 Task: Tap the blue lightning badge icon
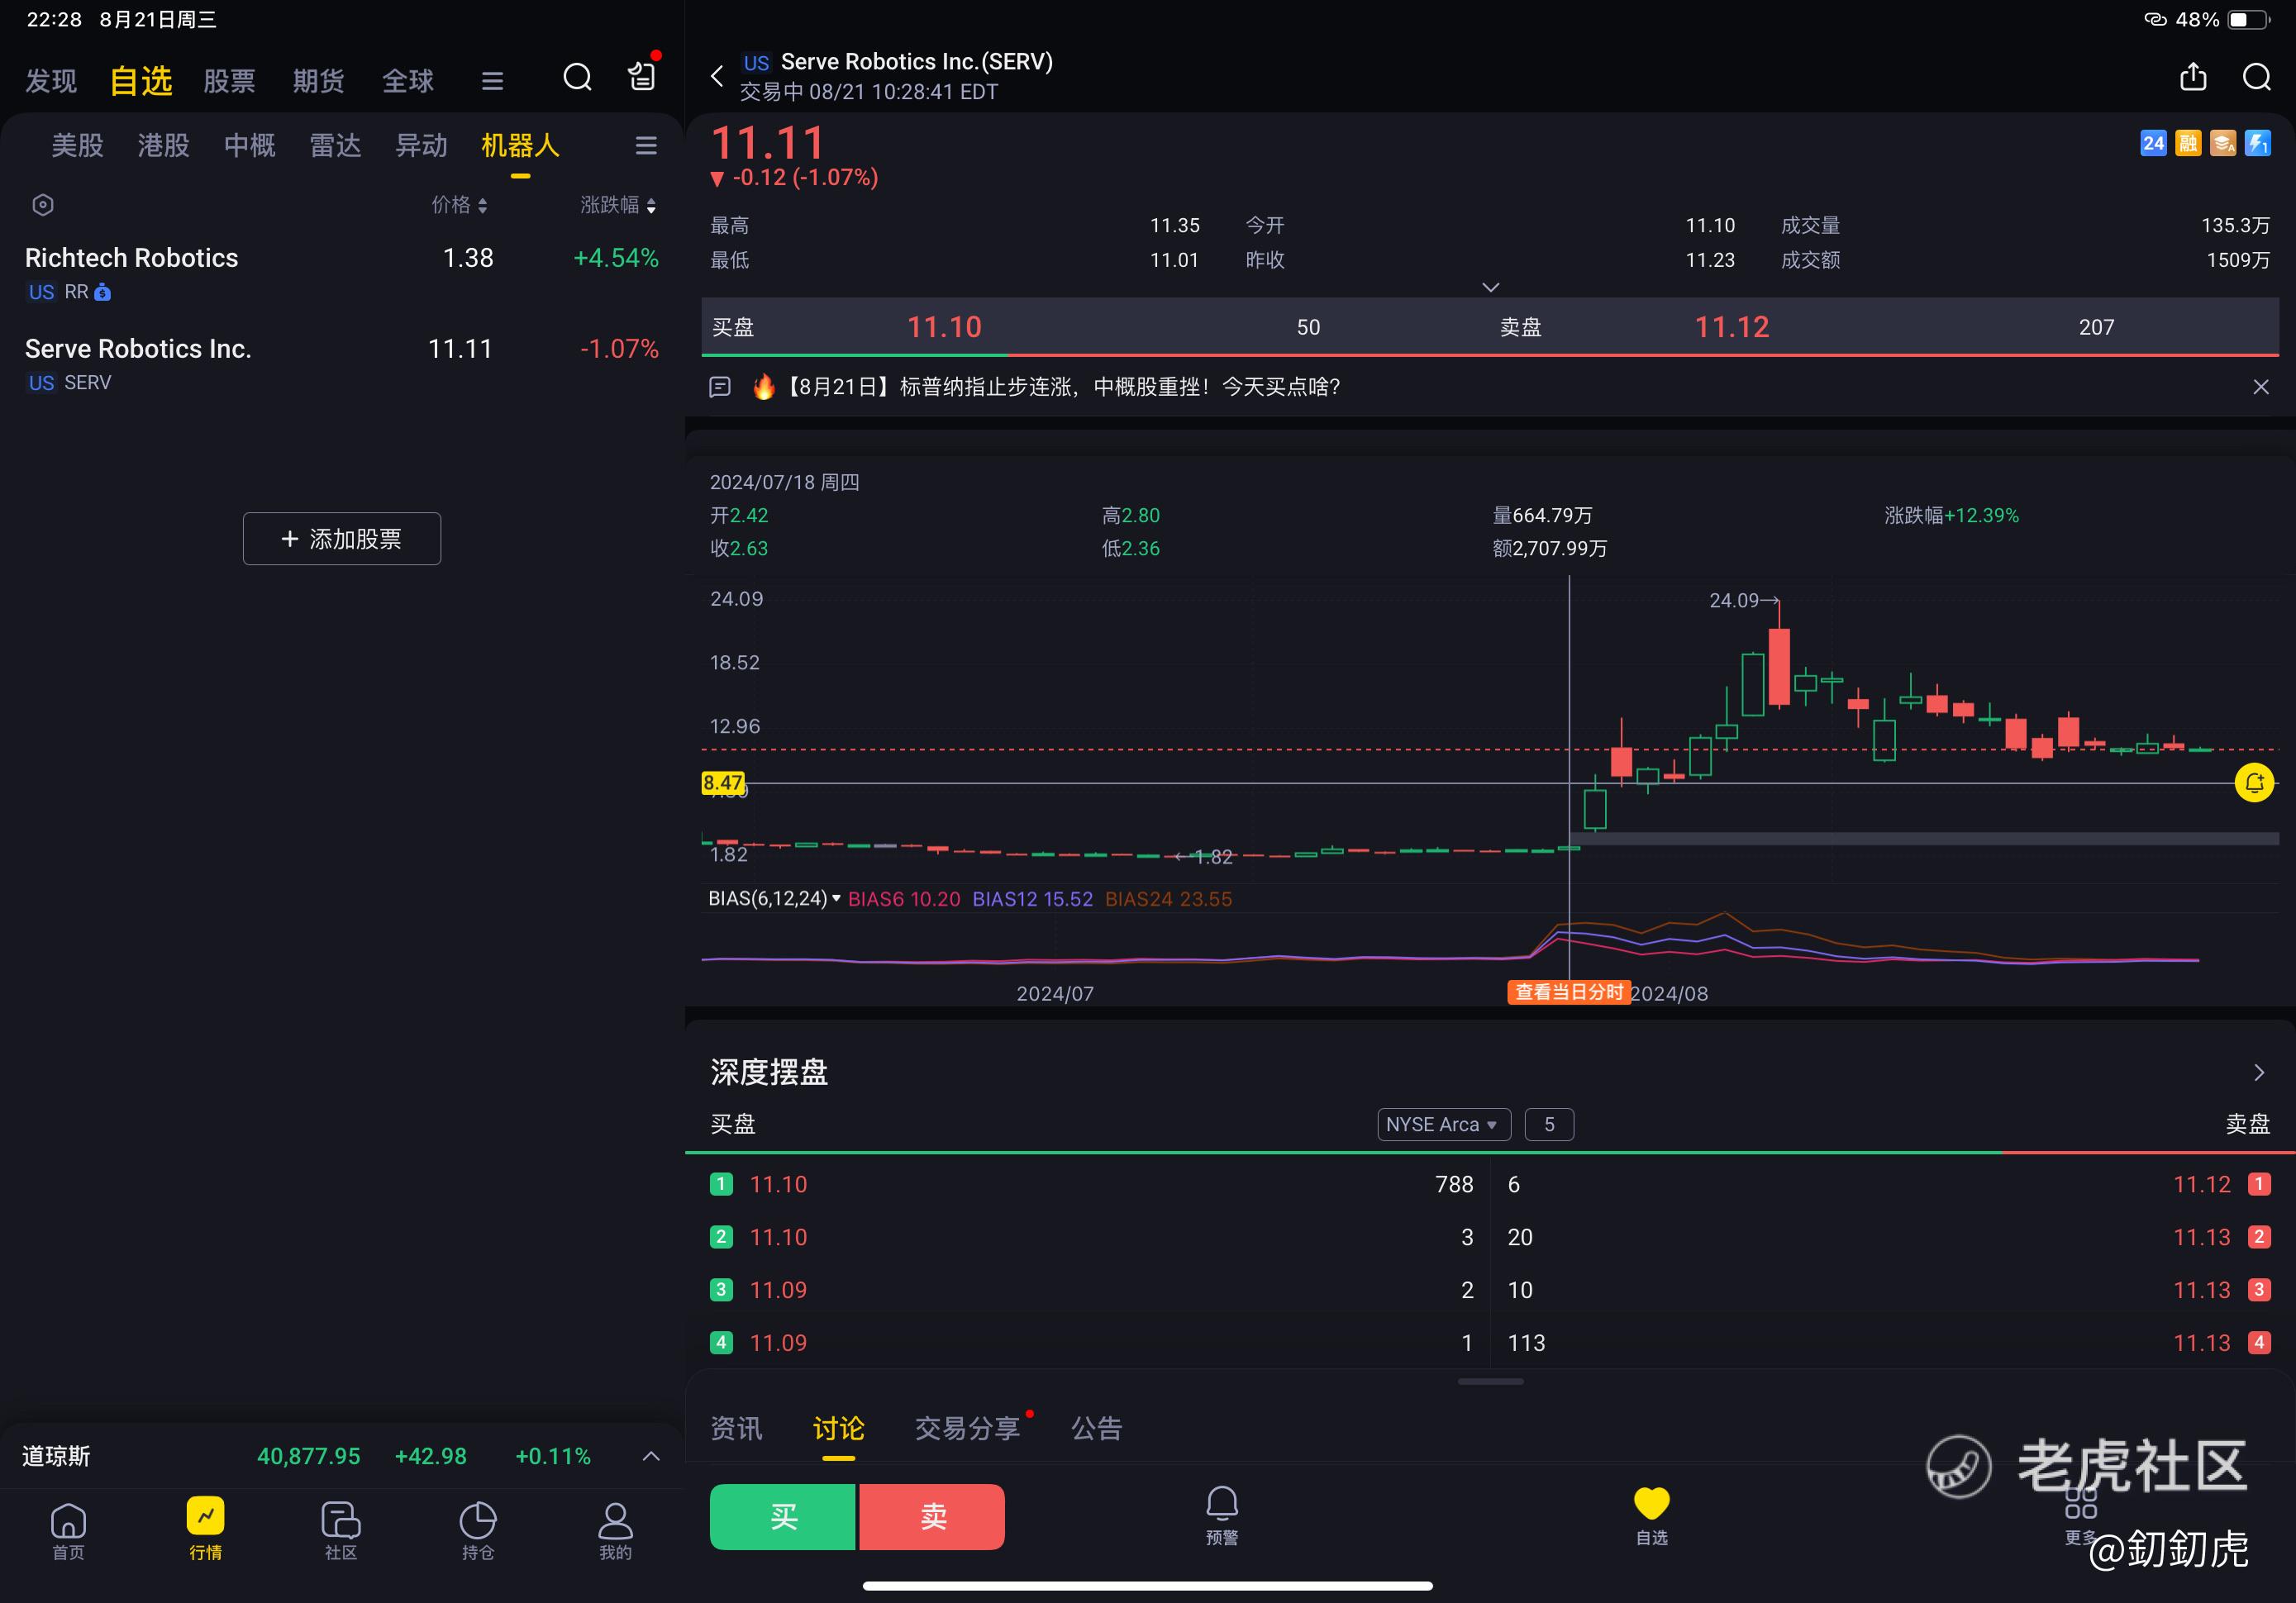coord(2257,143)
